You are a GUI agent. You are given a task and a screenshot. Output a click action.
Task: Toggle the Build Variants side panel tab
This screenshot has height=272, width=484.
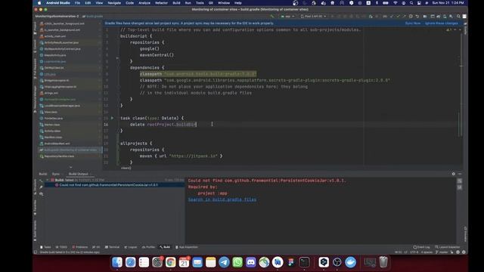(x=35, y=230)
